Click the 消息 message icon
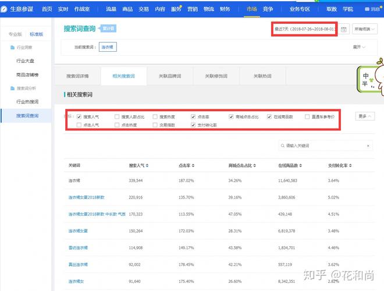Screen dimensions: 384x291 coord(368,9)
